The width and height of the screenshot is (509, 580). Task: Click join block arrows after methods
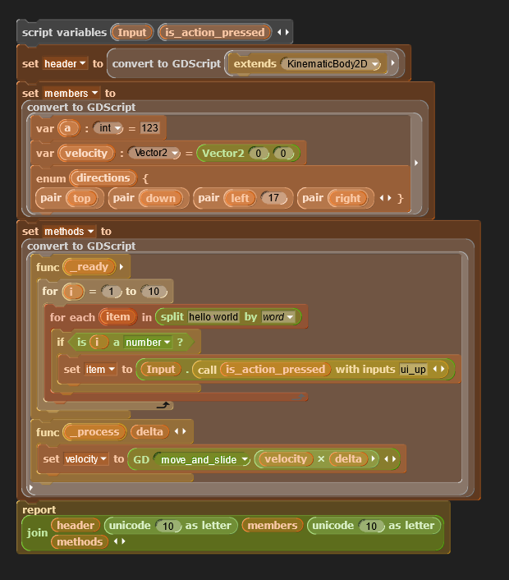(119, 541)
